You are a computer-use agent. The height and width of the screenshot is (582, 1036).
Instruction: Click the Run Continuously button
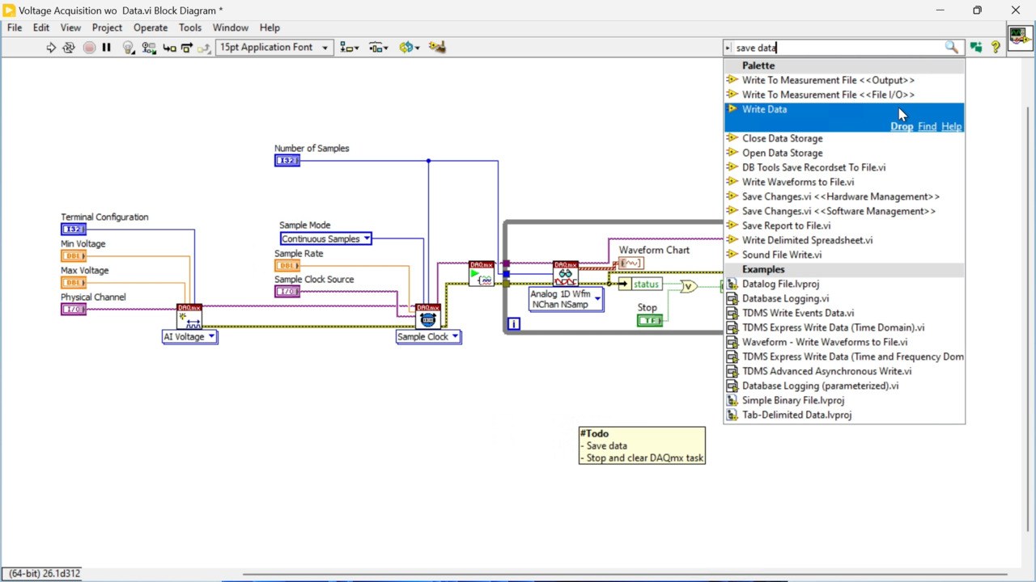click(x=69, y=48)
